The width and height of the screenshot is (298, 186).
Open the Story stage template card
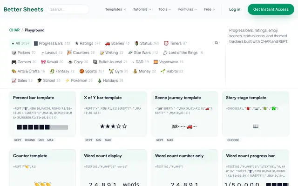(256, 114)
